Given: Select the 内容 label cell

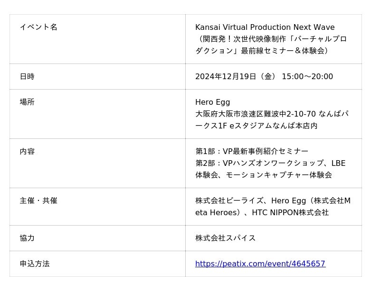Looking at the screenshot, I should [27, 151].
